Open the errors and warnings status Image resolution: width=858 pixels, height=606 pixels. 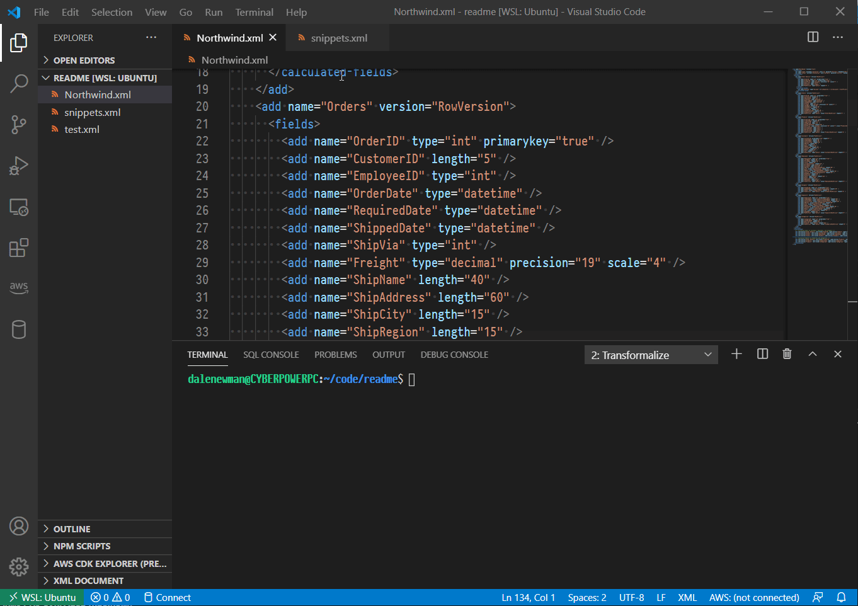[x=110, y=597]
